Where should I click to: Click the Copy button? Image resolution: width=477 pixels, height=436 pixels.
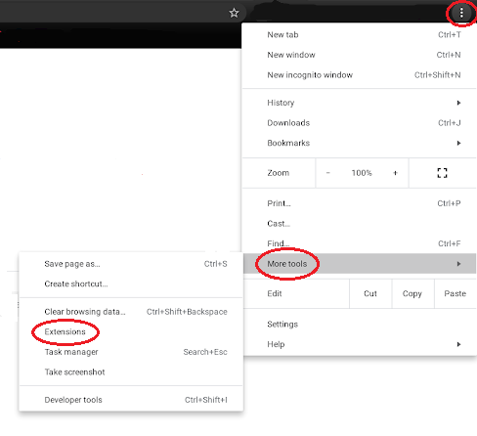pos(412,293)
